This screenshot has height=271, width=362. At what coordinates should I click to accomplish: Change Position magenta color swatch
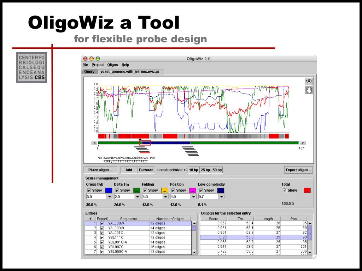193,190
